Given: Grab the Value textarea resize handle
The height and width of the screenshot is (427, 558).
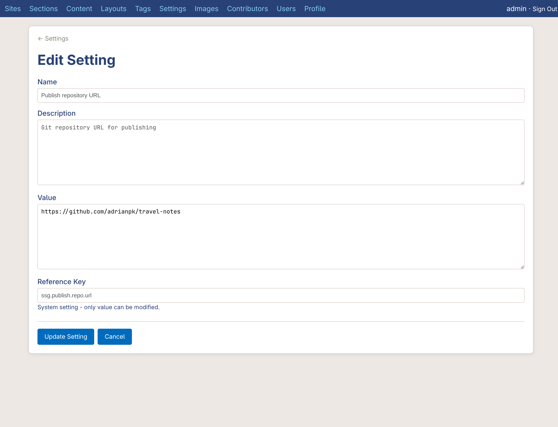Looking at the screenshot, I should pyautogui.click(x=522, y=267).
